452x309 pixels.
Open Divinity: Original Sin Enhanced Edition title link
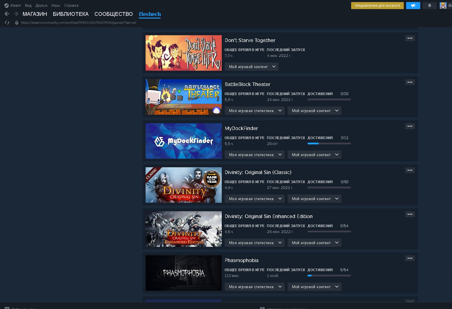(268, 216)
